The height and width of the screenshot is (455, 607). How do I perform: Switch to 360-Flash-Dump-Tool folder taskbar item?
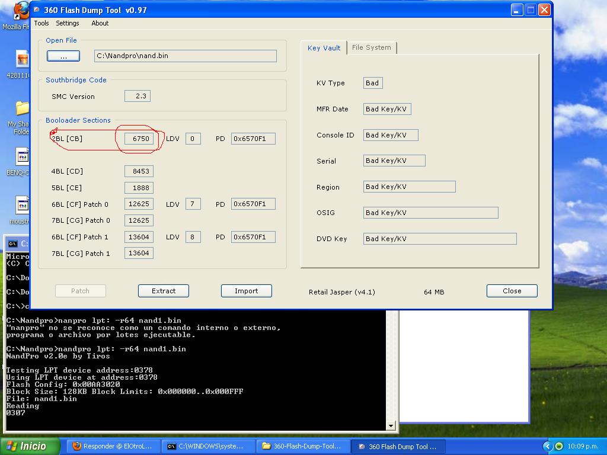point(303,447)
